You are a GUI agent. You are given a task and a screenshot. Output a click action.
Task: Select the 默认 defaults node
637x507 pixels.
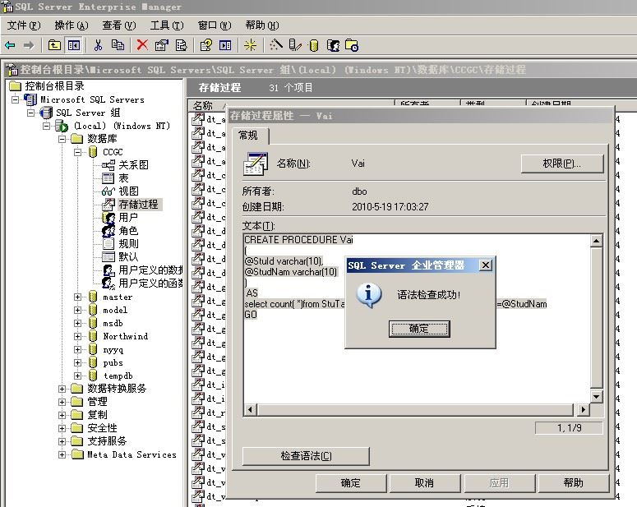128,256
